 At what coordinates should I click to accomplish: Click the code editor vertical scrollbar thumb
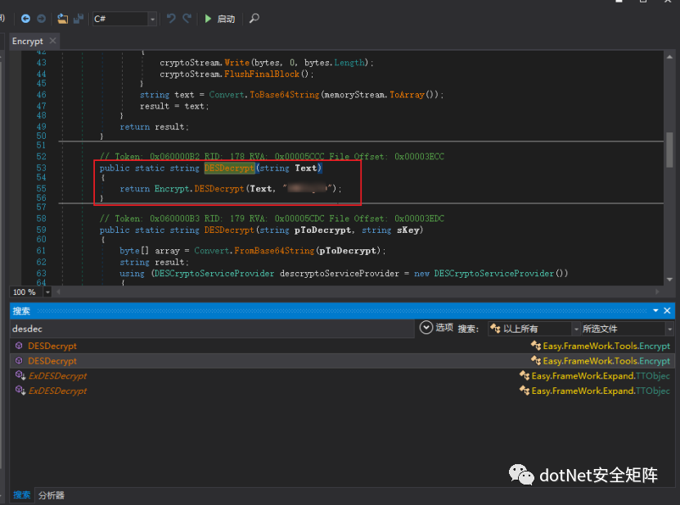tap(669, 149)
